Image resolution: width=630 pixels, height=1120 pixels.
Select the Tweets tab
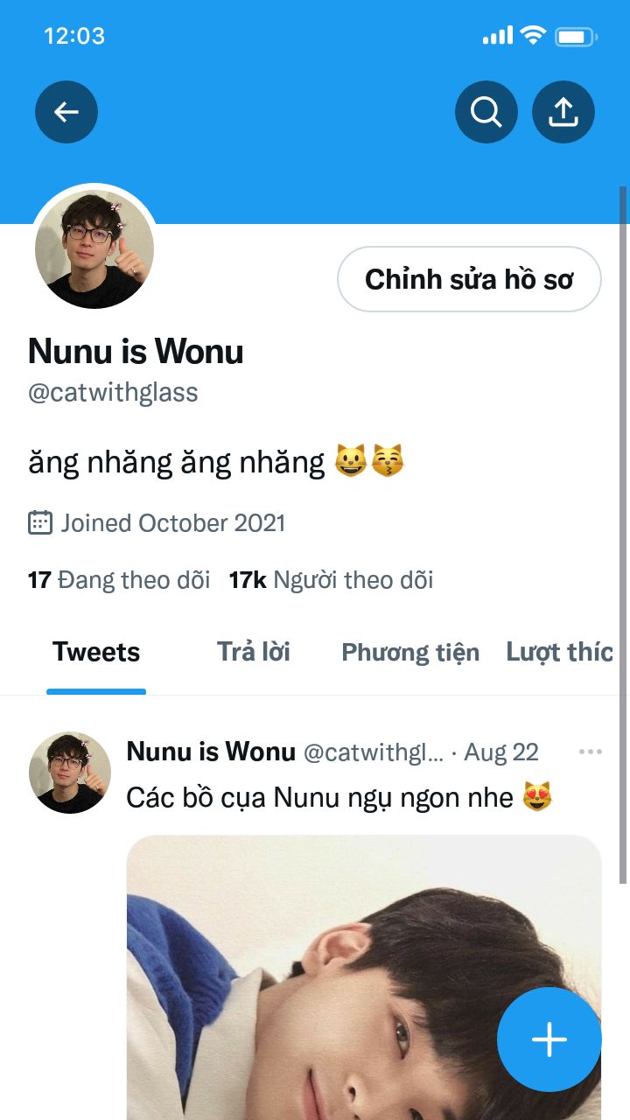coord(96,653)
